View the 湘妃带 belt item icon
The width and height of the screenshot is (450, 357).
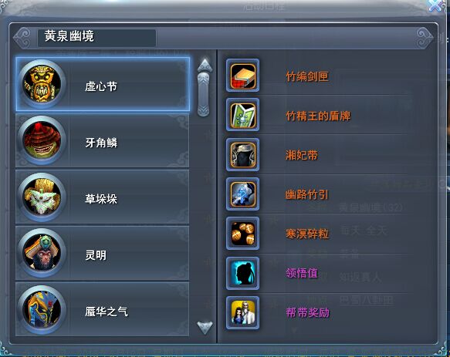click(x=243, y=154)
